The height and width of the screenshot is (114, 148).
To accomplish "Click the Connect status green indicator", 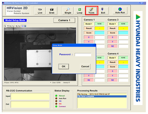I will point(56,106).
